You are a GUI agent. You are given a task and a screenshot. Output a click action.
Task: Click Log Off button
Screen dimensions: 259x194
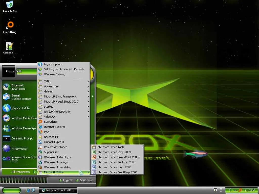[x=66, y=180]
